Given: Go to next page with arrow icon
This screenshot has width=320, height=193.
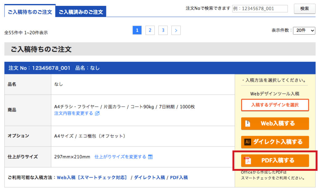Looking at the screenshot, I should 176,30.
